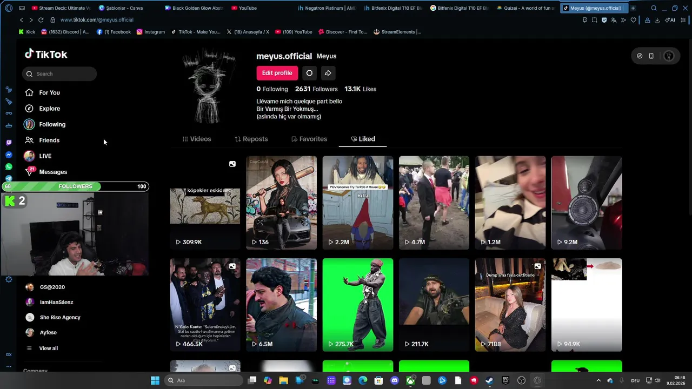Viewport: 692px width, 389px height.
Task: Go back with the browser back arrow
Action: pos(22,20)
